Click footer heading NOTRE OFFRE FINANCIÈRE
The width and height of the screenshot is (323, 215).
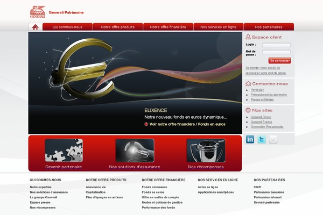164,180
